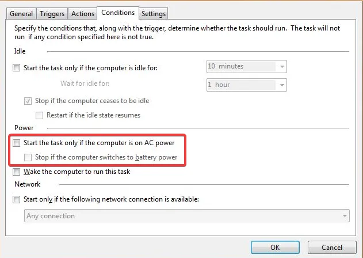
Task: Toggle 'Stop if the computer ceases to be idle'
Action: [28, 101]
